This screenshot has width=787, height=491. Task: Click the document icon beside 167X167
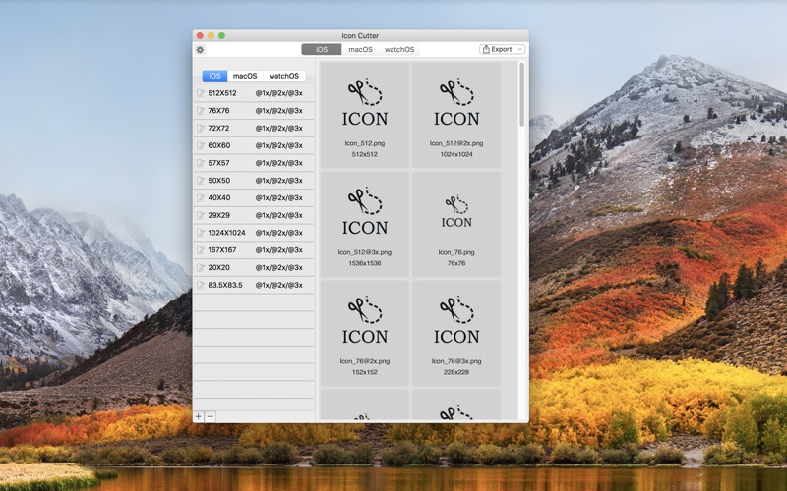[201, 250]
